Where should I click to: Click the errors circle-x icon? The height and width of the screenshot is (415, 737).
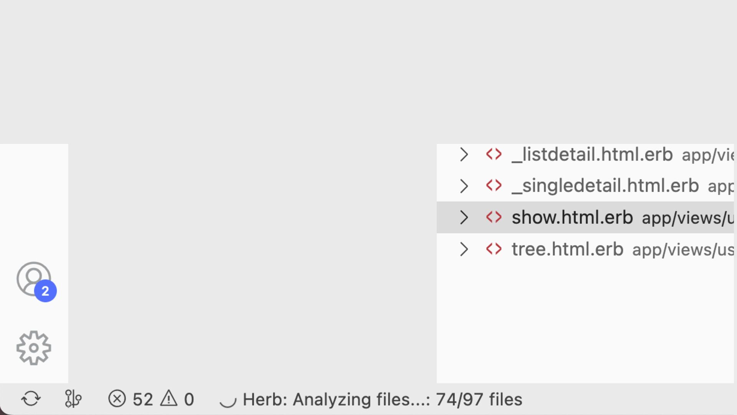pyautogui.click(x=117, y=399)
